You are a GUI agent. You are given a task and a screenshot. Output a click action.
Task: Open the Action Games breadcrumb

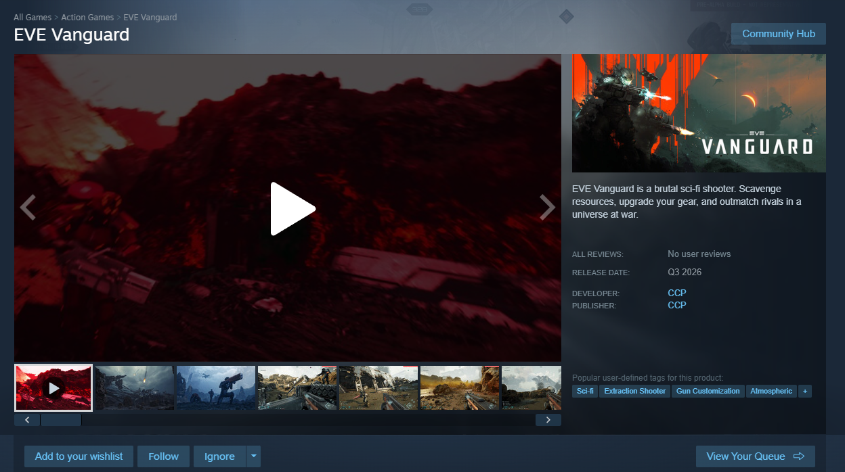tap(87, 17)
